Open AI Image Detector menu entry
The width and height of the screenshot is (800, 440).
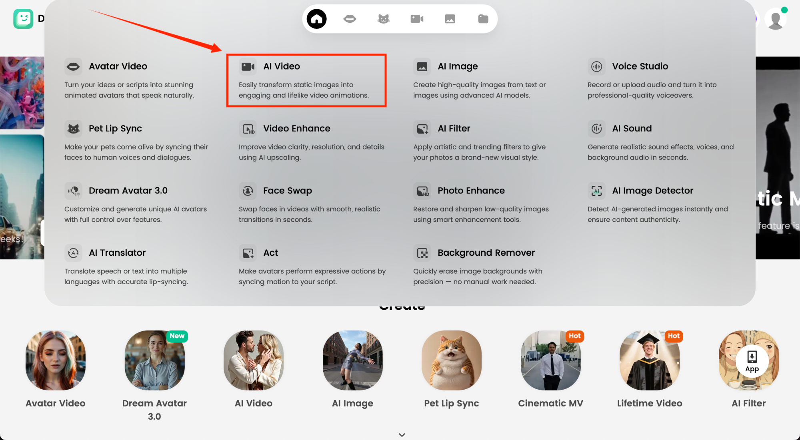pos(652,191)
